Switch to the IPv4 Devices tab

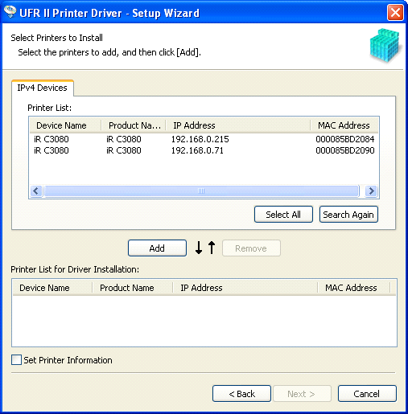[x=42, y=88]
